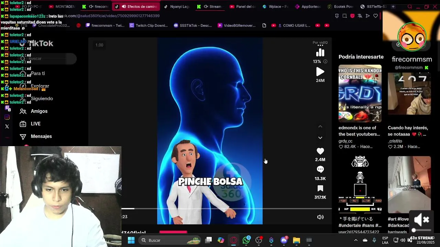
Task: Switch to the Efectos de camina browser tab
Action: pyautogui.click(x=136, y=7)
